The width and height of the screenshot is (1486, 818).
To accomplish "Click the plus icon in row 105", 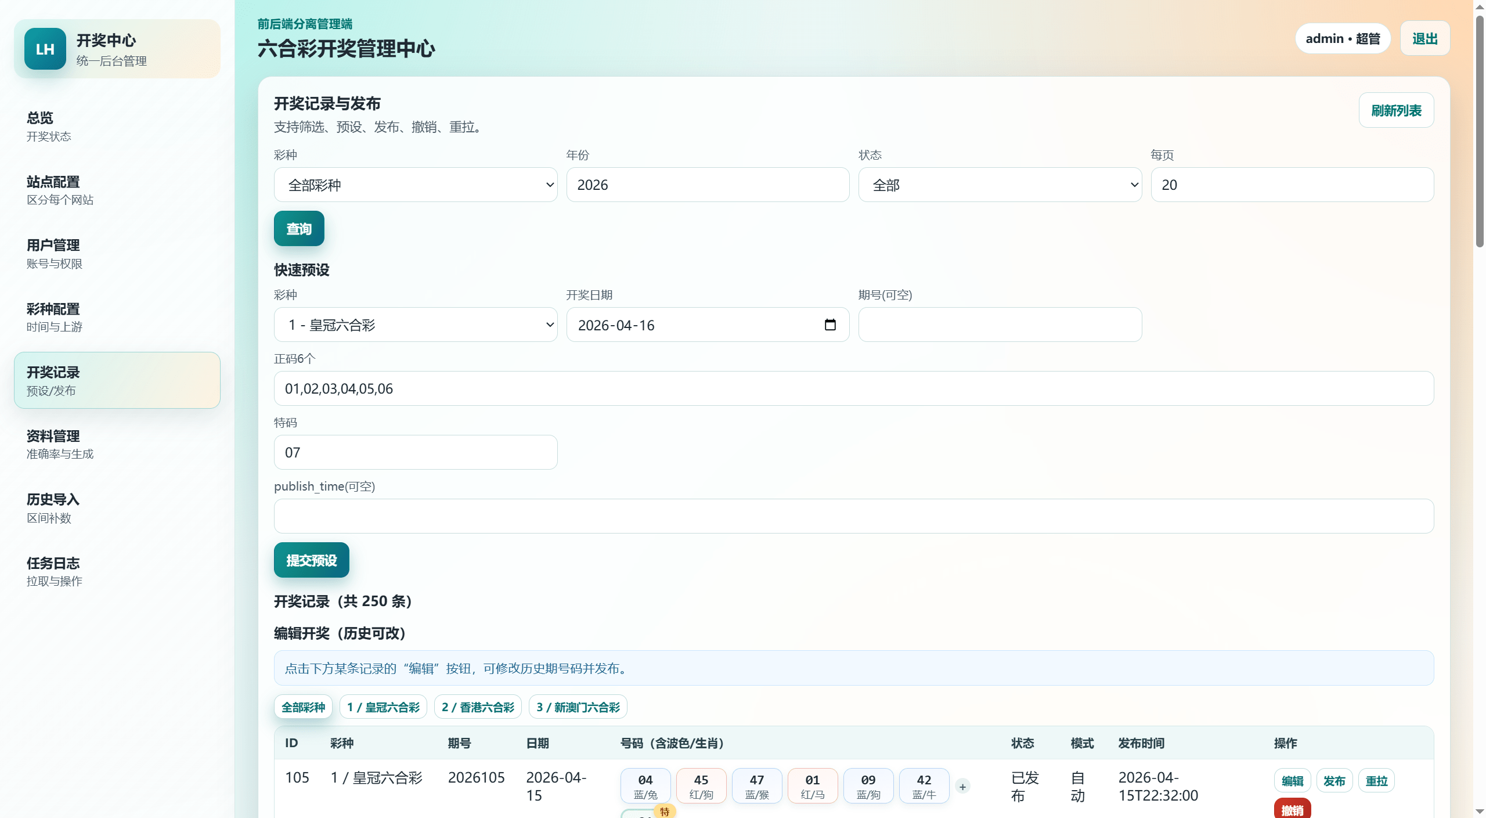I will coord(962,787).
